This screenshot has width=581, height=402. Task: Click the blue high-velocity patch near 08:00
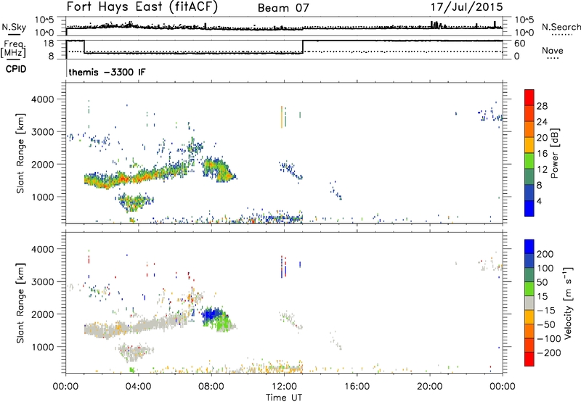click(213, 316)
